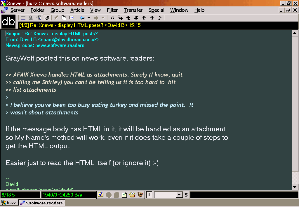Viewport: 299px width, 207px height.
Task: Click the underlined 'a' font toolbar icon
Action: (x=31, y=18)
